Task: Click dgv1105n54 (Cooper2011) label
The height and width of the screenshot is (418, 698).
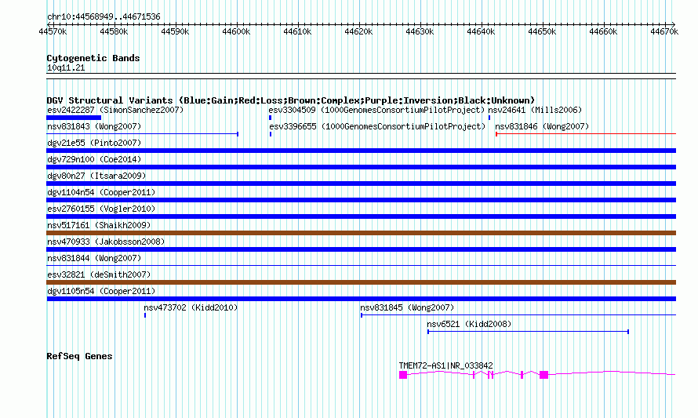Action: point(101,291)
